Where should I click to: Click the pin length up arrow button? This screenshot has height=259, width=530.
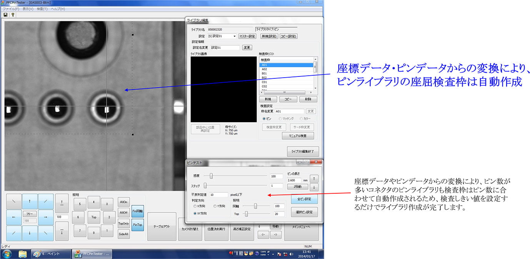(x=314, y=179)
